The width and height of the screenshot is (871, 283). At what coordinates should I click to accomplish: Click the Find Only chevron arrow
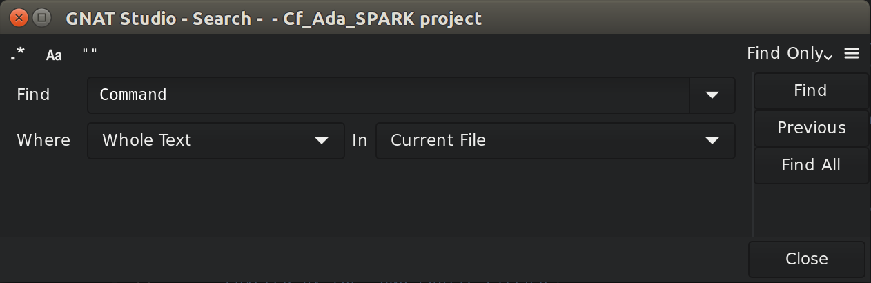click(829, 56)
